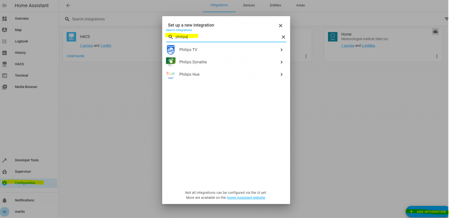Open Overview label in sidebar menu
449x218 pixels.
(22, 18)
